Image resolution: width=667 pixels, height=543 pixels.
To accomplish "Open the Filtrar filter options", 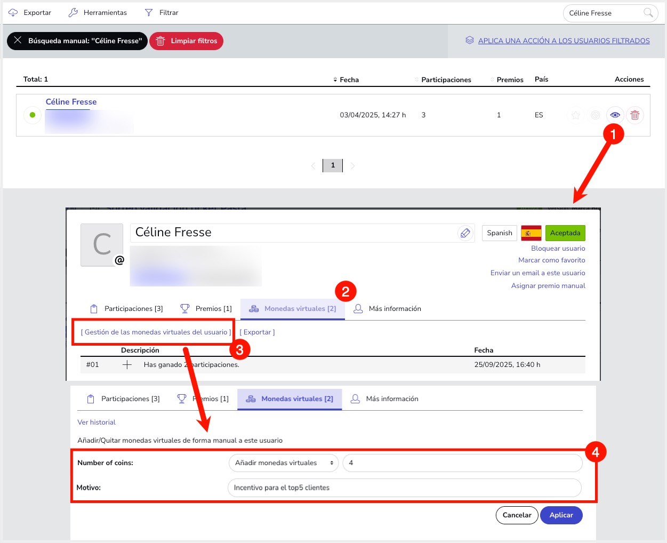I will pyautogui.click(x=162, y=12).
